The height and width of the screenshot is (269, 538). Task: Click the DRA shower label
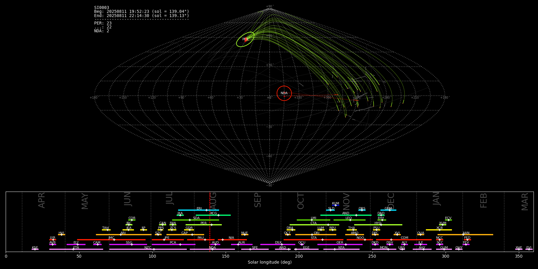point(290,228)
